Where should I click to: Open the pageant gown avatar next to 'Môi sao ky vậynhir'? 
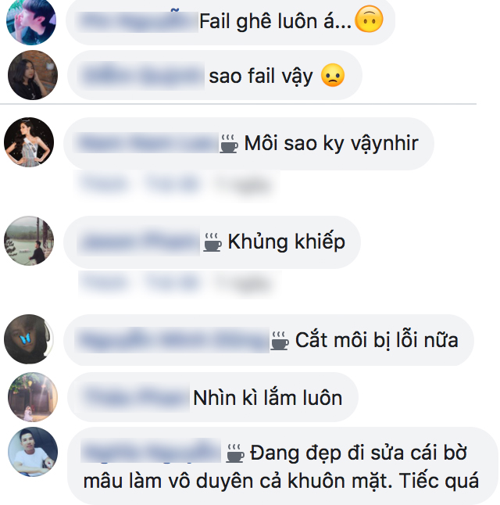[29, 142]
